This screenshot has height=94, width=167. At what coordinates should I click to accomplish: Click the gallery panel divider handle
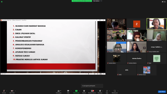click(x=106, y=47)
